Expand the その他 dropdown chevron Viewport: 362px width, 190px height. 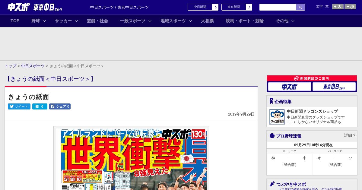(x=293, y=21)
